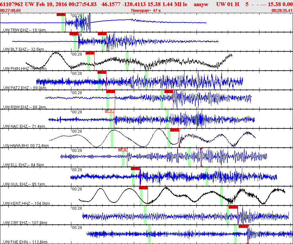
Task: Click the UW ELL EHZ 84.5km station label
Action: pyautogui.click(x=23, y=165)
